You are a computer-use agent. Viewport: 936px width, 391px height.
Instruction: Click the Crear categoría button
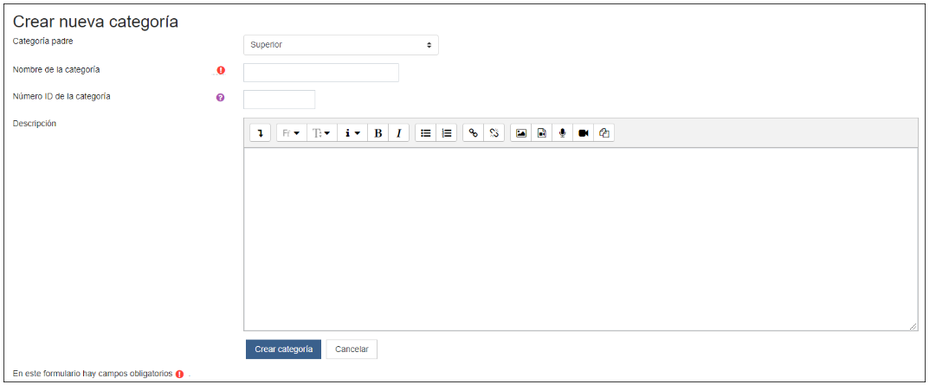pyautogui.click(x=283, y=349)
